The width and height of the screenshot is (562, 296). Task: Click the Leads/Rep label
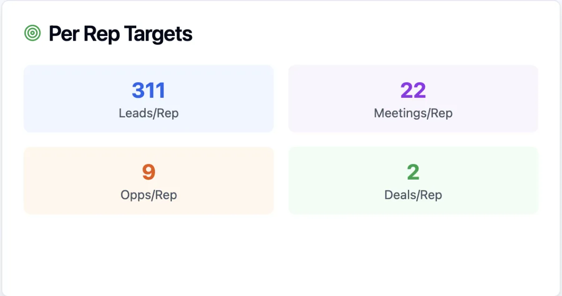148,113
